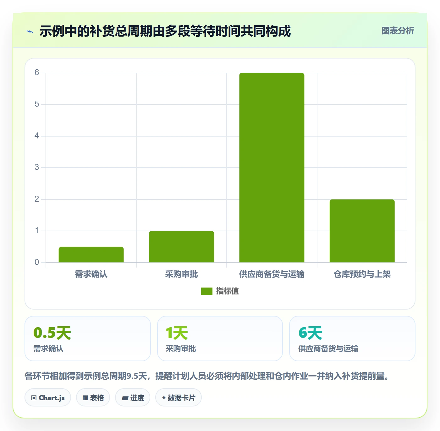Screen dimensions: 440x431
Task: Click the grid icon in the 表格 chip
Action: tap(85, 398)
